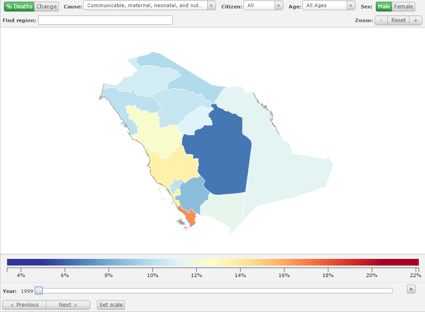Screen dimensions: 425x312
Task: Click the 1999 year value text
Action: [27, 291]
